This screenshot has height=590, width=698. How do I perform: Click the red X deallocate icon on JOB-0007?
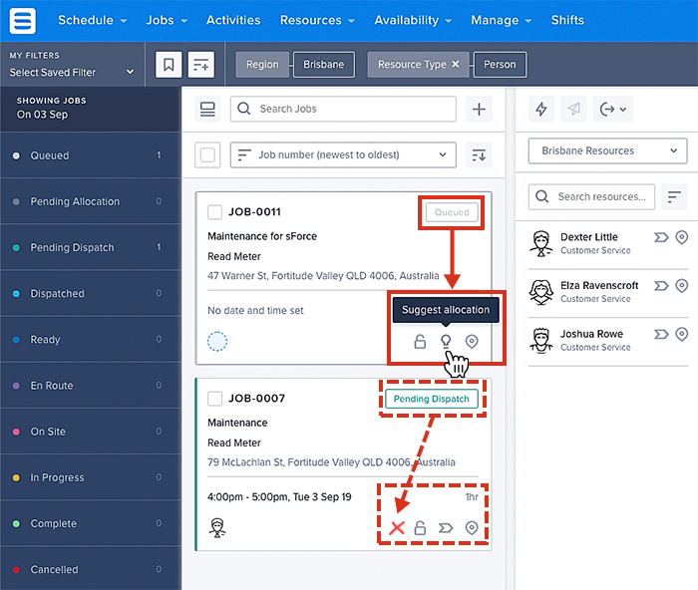pyautogui.click(x=397, y=527)
